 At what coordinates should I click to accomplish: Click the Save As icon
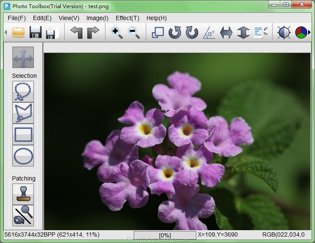click(x=52, y=33)
